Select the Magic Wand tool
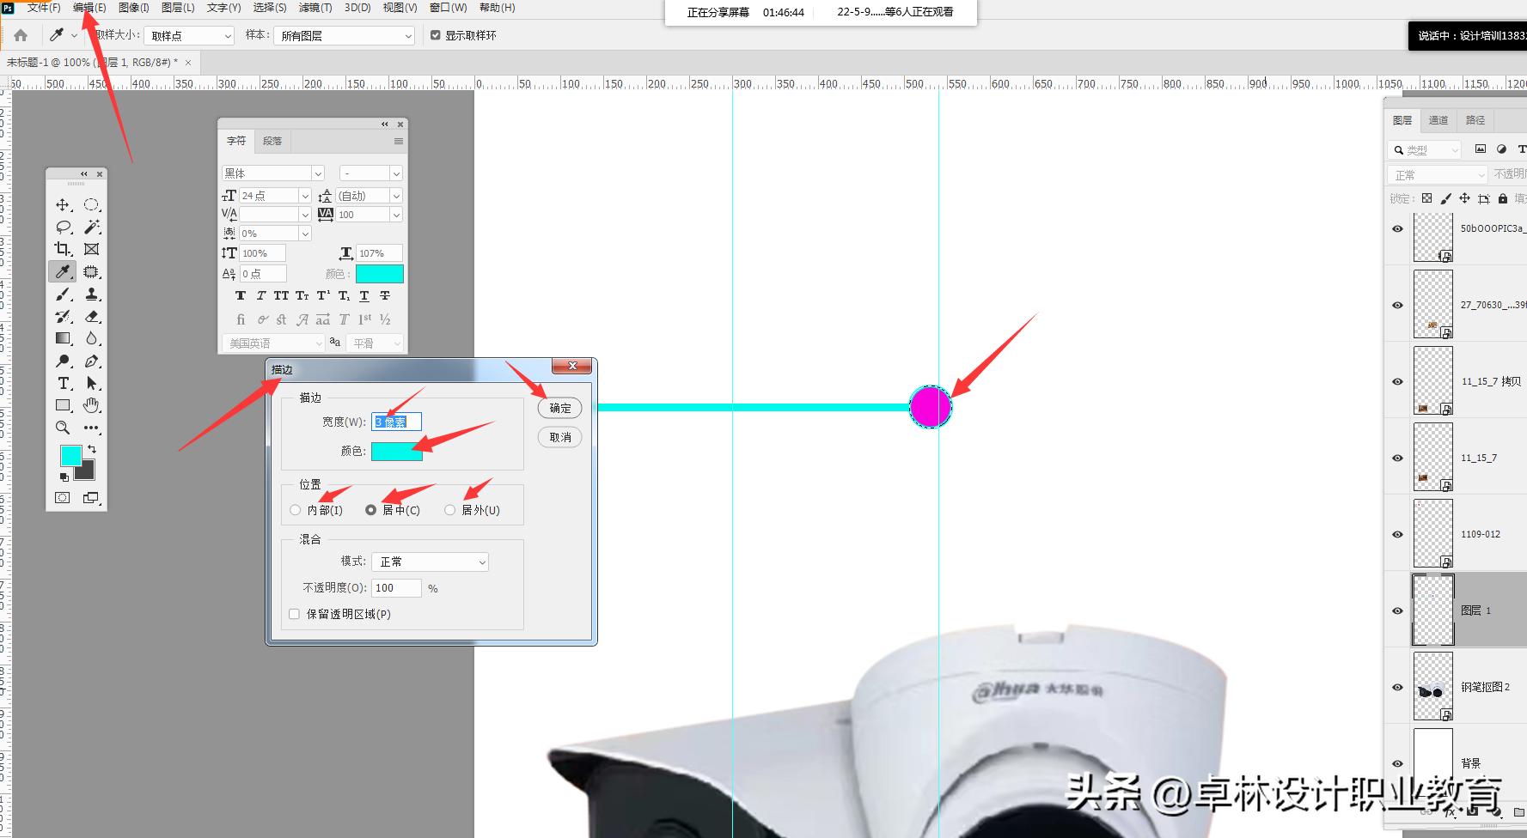This screenshot has width=1527, height=838. [x=91, y=228]
